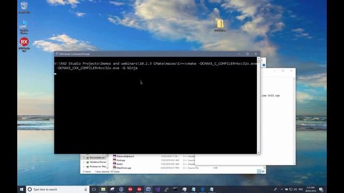Open Task View from the taskbar
Image resolution: width=344 pixels, height=193 pixels.
pos(94,189)
